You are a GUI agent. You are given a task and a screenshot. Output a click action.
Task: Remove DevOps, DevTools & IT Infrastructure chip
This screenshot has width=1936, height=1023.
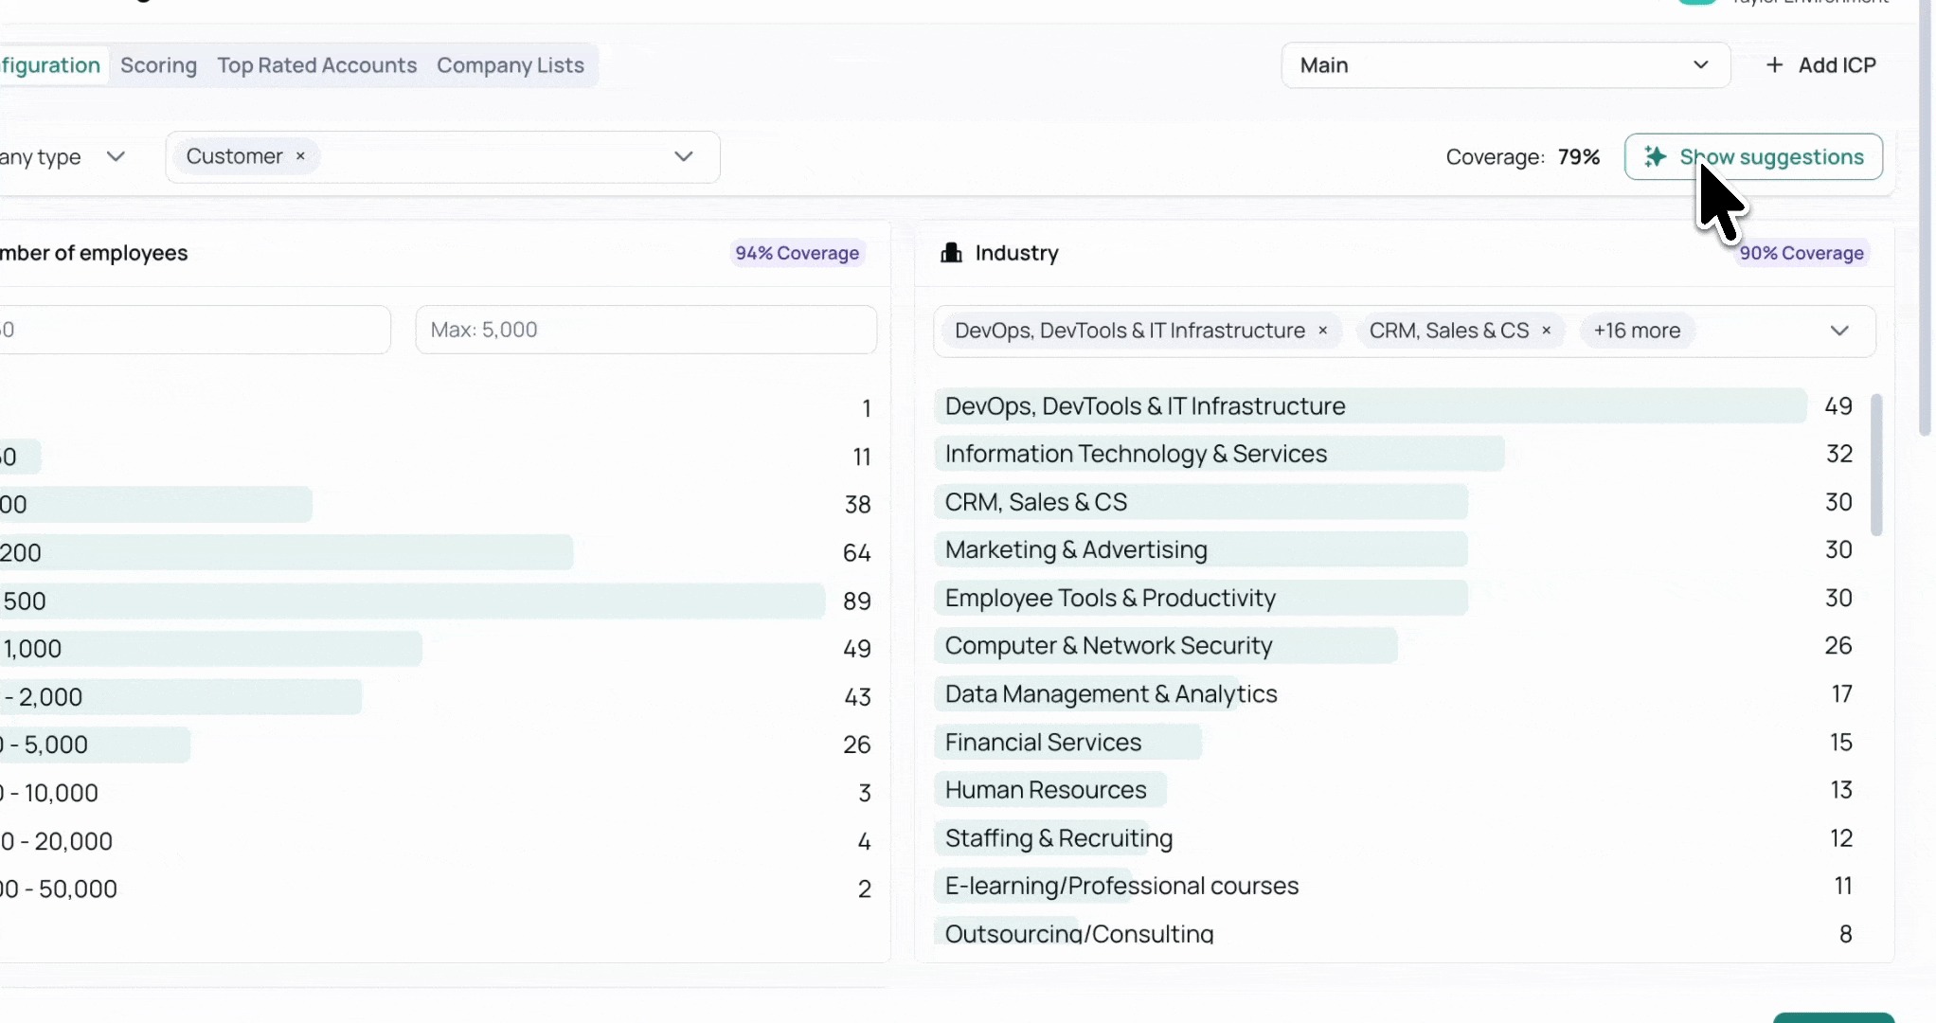(x=1323, y=331)
